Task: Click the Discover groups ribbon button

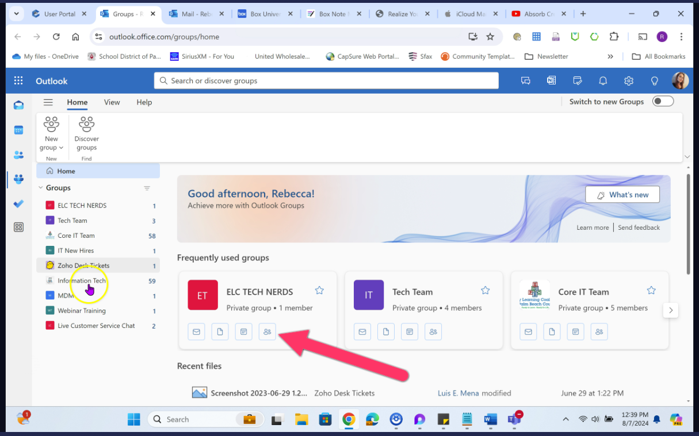Action: pos(87,134)
